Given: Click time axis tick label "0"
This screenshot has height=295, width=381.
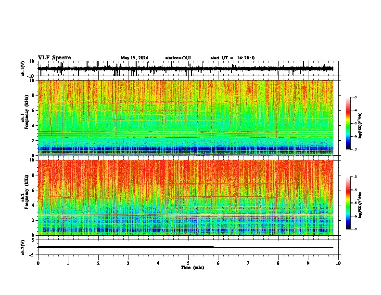Looking at the screenshot, I should 38,263.
